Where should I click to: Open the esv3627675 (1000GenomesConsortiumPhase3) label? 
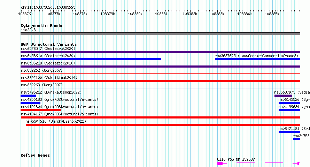click(256, 56)
